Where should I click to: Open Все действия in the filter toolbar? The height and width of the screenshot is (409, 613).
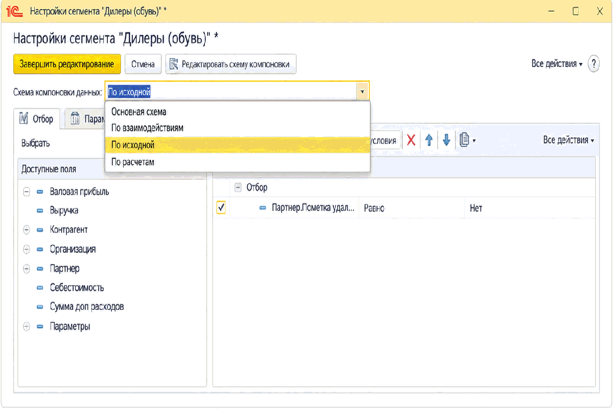coord(569,140)
